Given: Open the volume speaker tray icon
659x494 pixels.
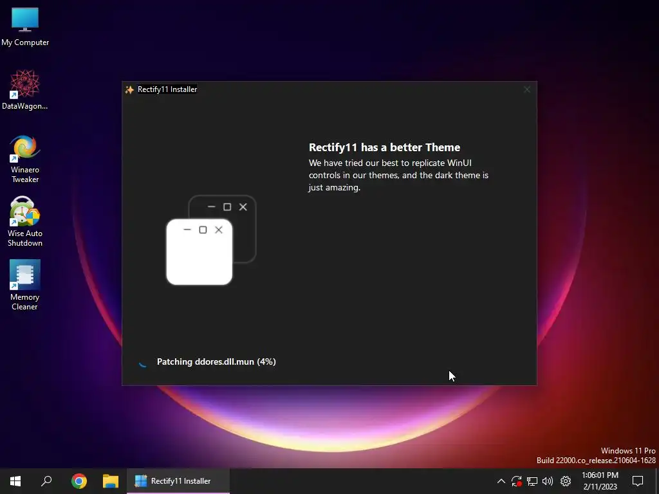Looking at the screenshot, I should click(x=548, y=481).
